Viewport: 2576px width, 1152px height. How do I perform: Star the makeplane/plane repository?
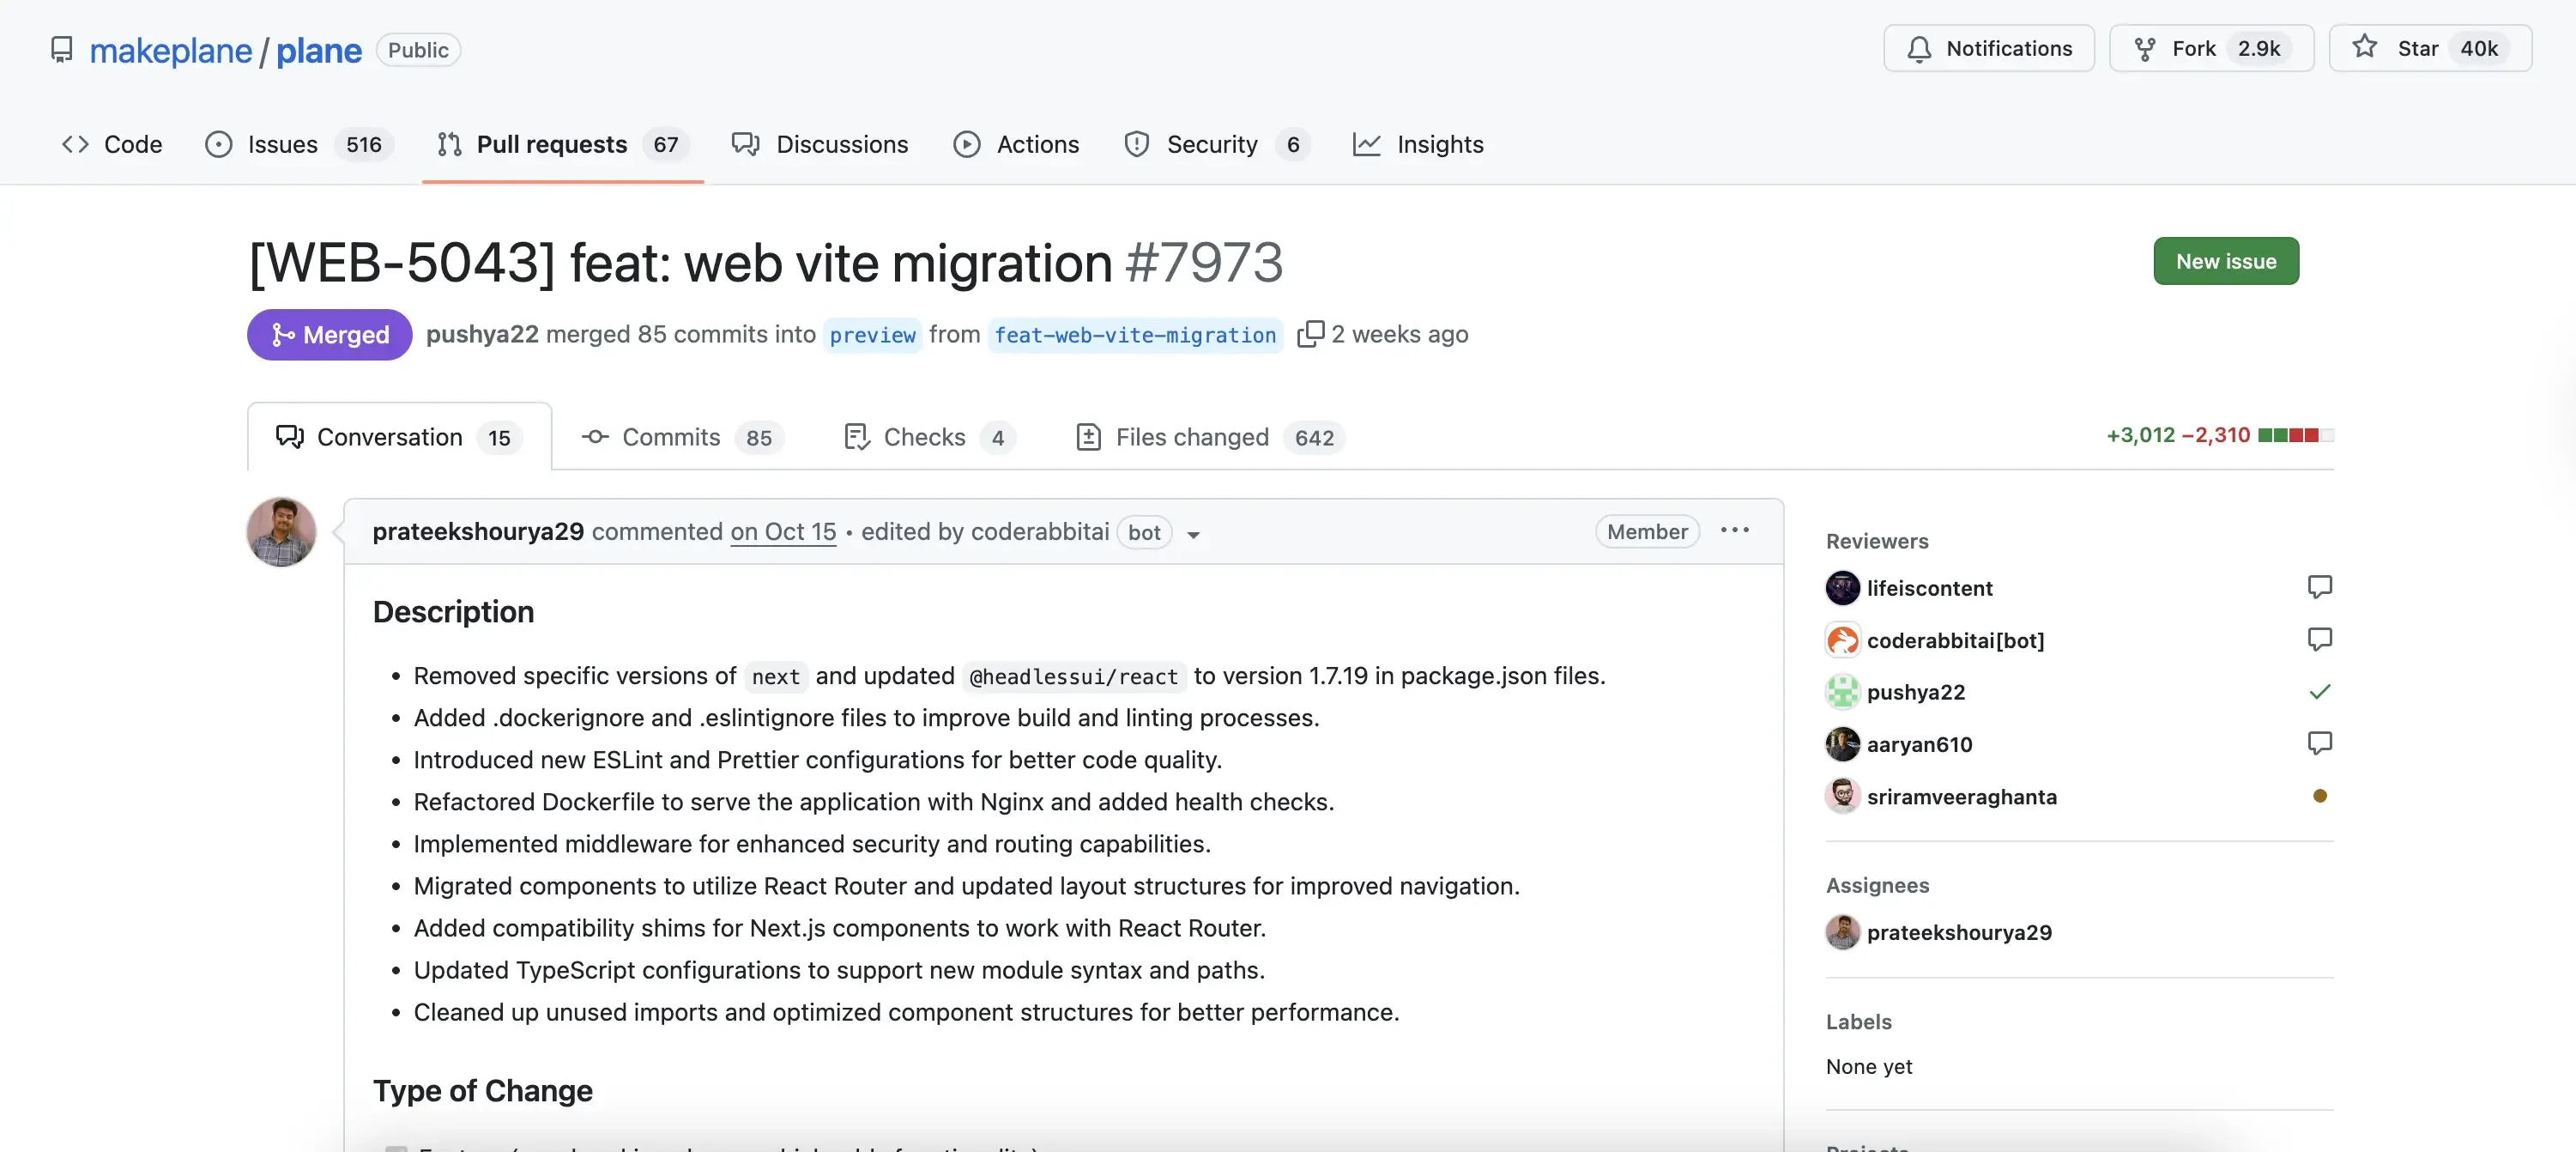coord(2430,48)
